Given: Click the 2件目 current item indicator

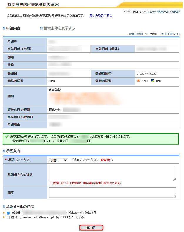Looking at the screenshot, I should pyautogui.click(x=154, y=34).
